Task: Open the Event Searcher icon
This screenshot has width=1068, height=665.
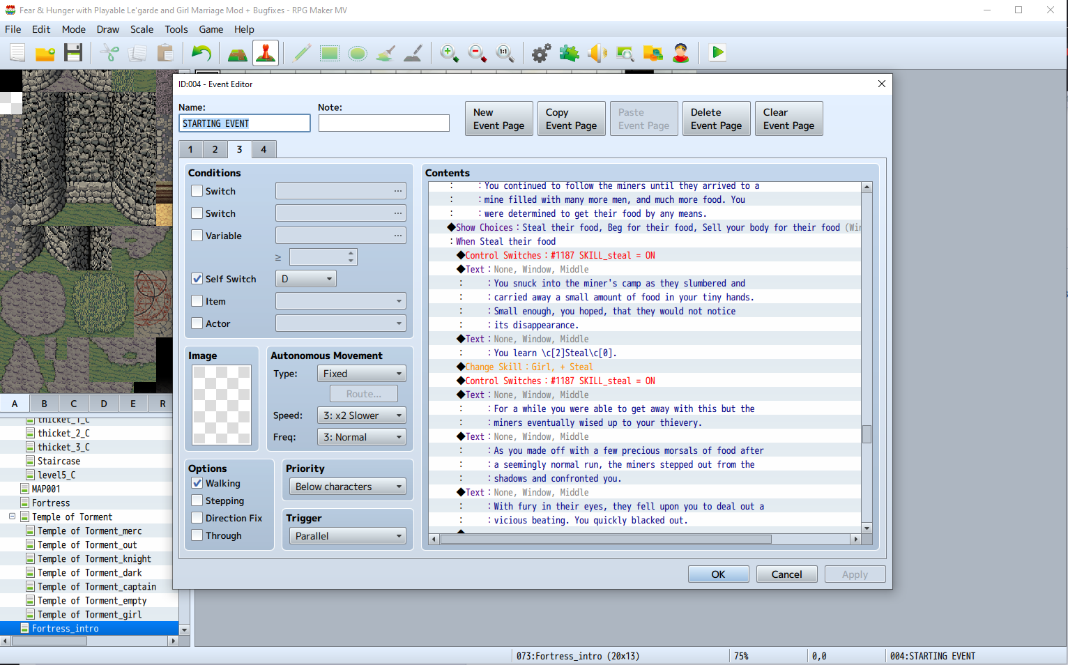Action: click(x=625, y=53)
